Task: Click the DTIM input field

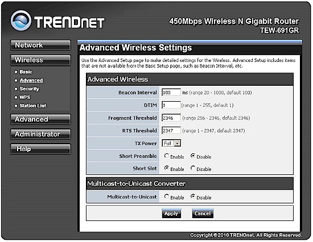Action: click(x=171, y=105)
